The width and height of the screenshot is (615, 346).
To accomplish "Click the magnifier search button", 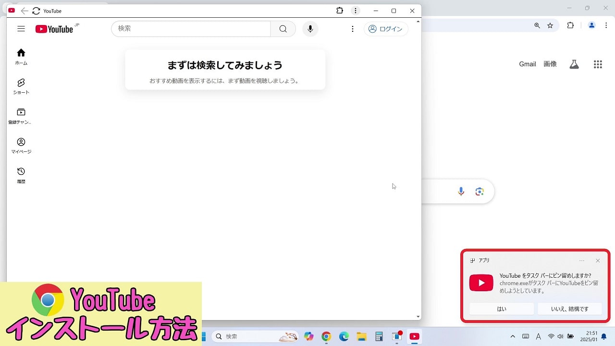I will click(x=283, y=29).
